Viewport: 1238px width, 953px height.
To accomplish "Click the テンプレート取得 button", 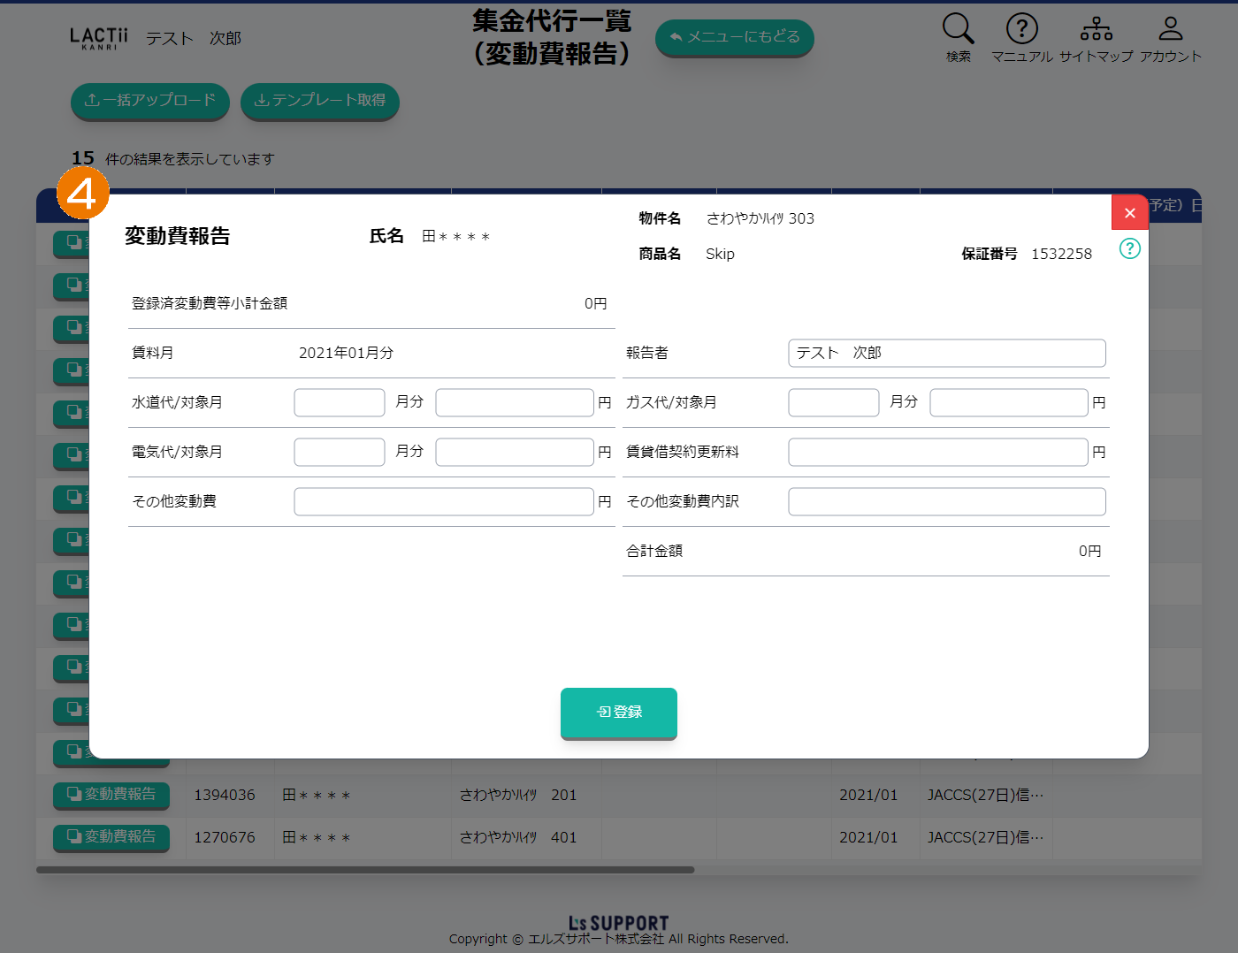I will tap(319, 101).
